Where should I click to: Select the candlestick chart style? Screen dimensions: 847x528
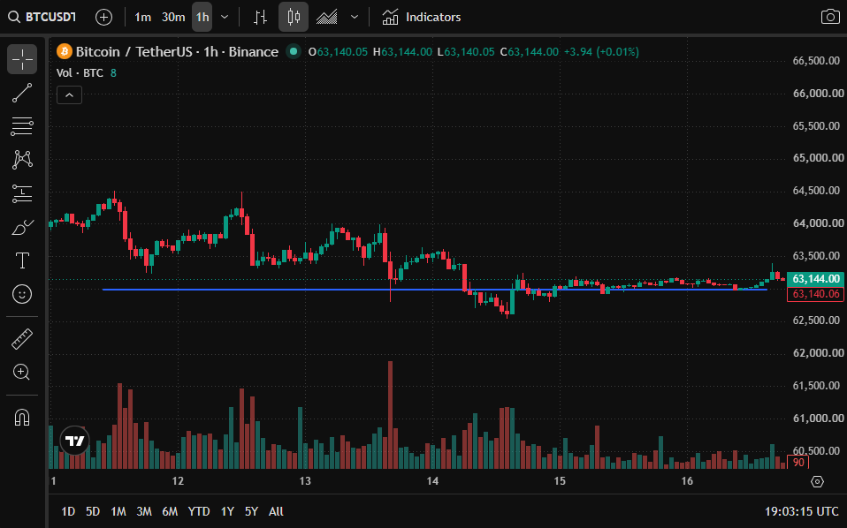click(294, 18)
